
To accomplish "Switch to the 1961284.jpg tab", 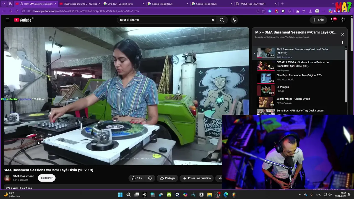I will [x=256, y=4].
